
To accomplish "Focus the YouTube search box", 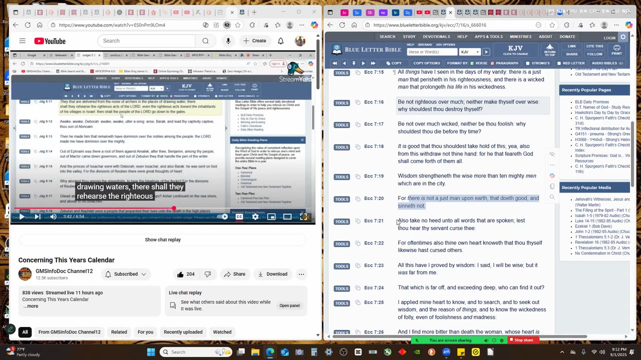I will [146, 41].
